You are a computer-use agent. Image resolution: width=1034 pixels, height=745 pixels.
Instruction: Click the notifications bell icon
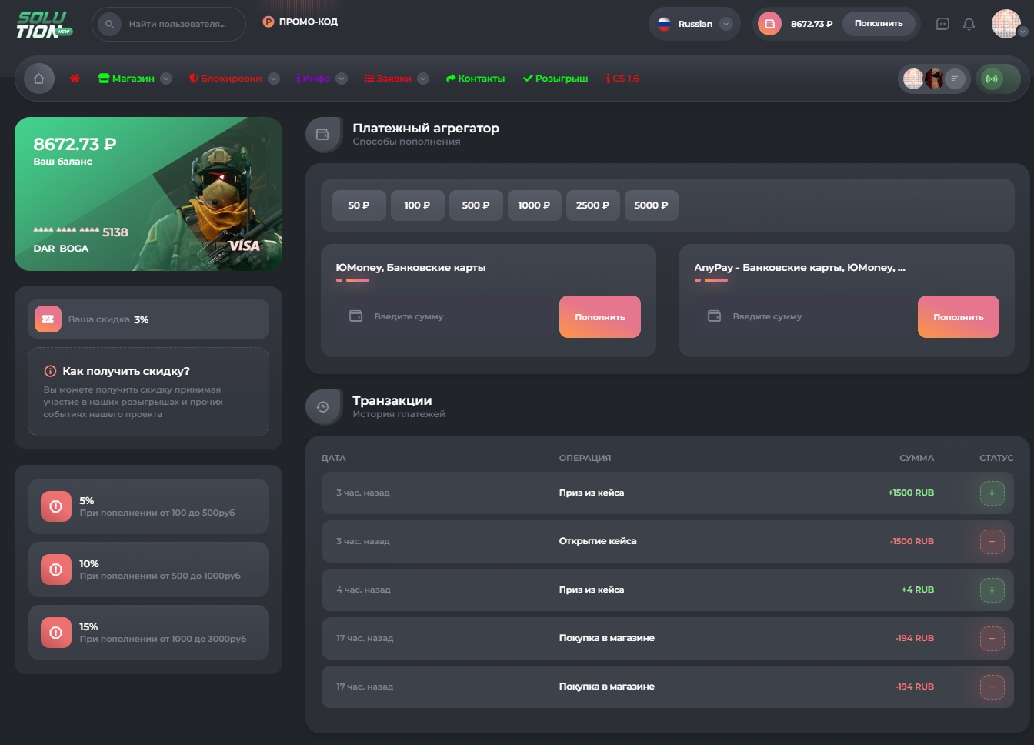point(969,25)
